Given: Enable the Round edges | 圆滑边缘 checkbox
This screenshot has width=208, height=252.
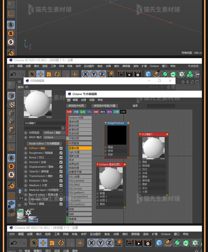Looking at the screenshot, I should coord(61,195).
